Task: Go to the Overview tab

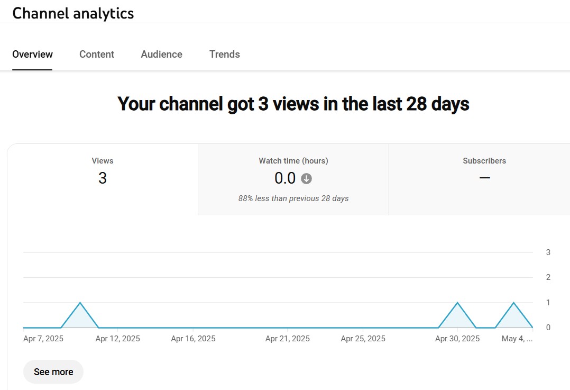Action: (x=33, y=55)
